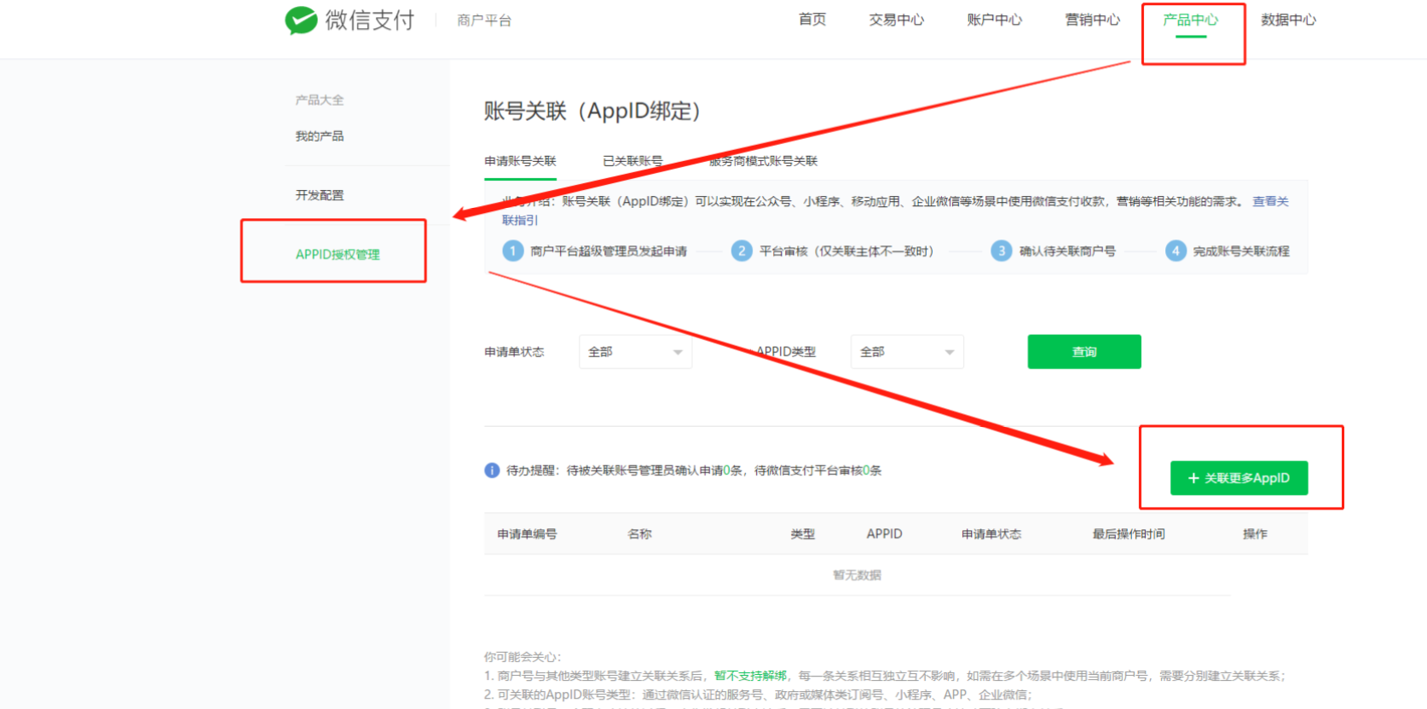
Task: Click the step 3 circle icon
Action: [x=1002, y=251]
